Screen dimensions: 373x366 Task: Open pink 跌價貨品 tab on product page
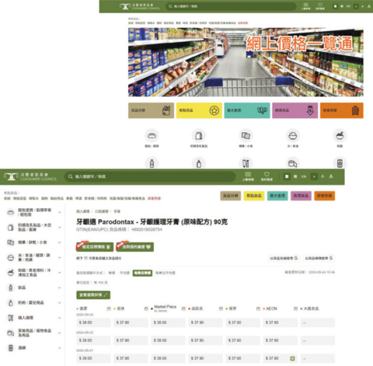click(x=301, y=196)
